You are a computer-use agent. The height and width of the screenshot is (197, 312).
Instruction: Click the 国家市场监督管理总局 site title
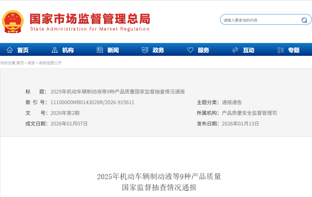tap(90, 19)
